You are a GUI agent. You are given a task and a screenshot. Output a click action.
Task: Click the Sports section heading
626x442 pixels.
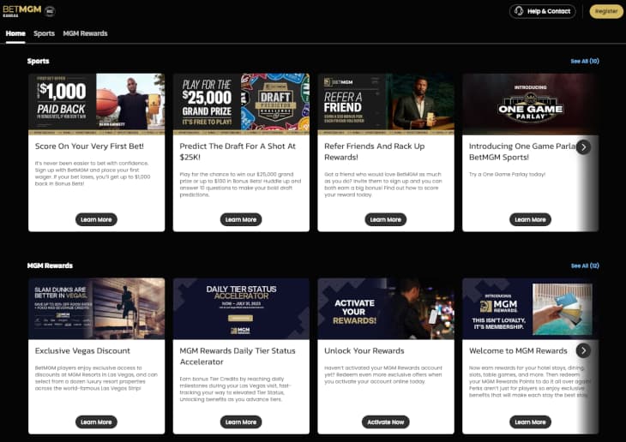39,61
